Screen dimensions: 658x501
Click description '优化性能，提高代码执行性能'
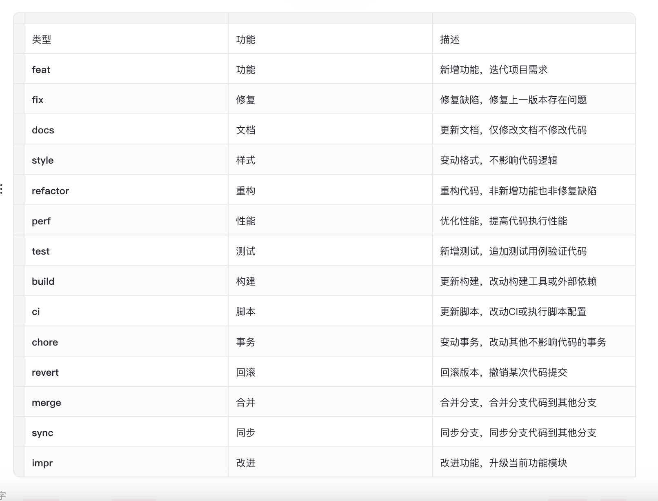(x=504, y=221)
